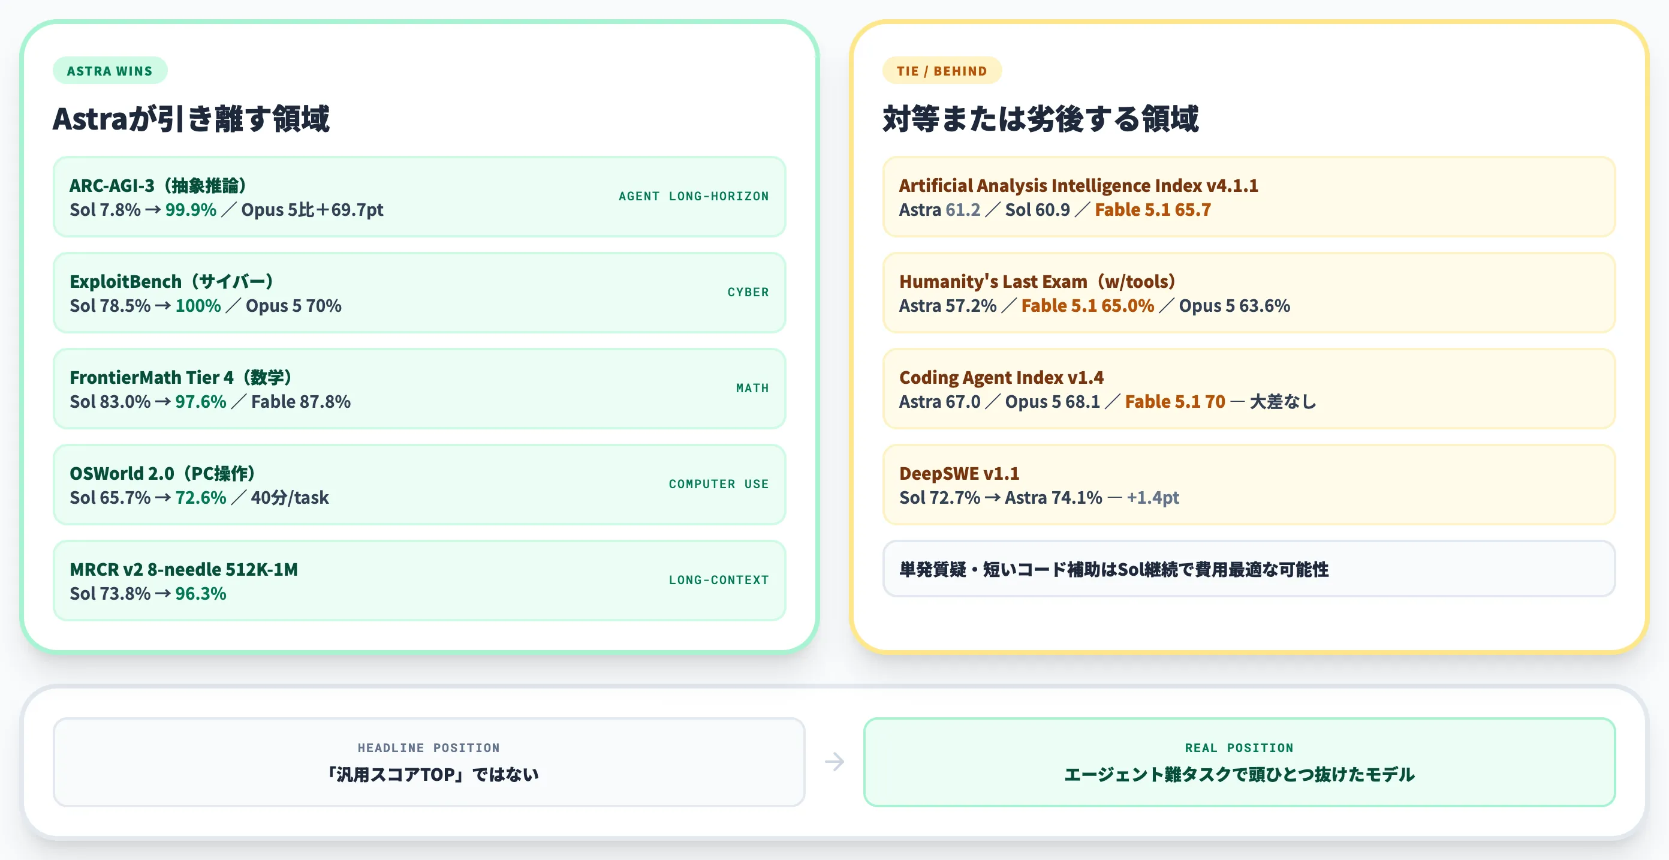
Task: Click "Fable 5.1 70" text
Action: coord(1175,402)
